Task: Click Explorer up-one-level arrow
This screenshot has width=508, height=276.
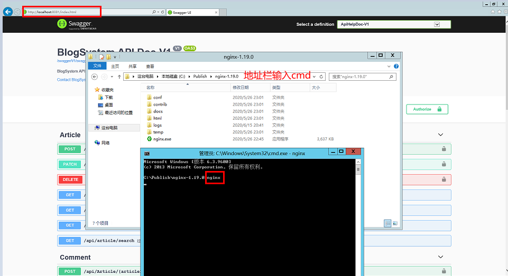Action: [119, 77]
